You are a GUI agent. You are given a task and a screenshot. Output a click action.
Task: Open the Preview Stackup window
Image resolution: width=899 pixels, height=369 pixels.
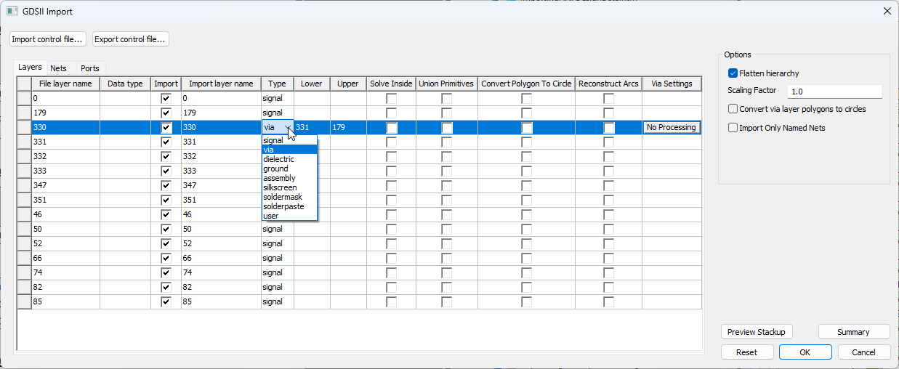(757, 332)
